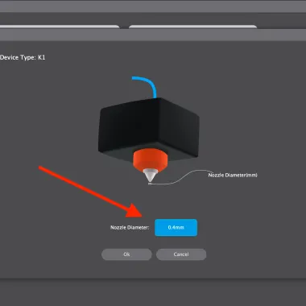This screenshot has width=306, height=306.
Task: Click the blue filament tube illustration
Action: (x=145, y=87)
